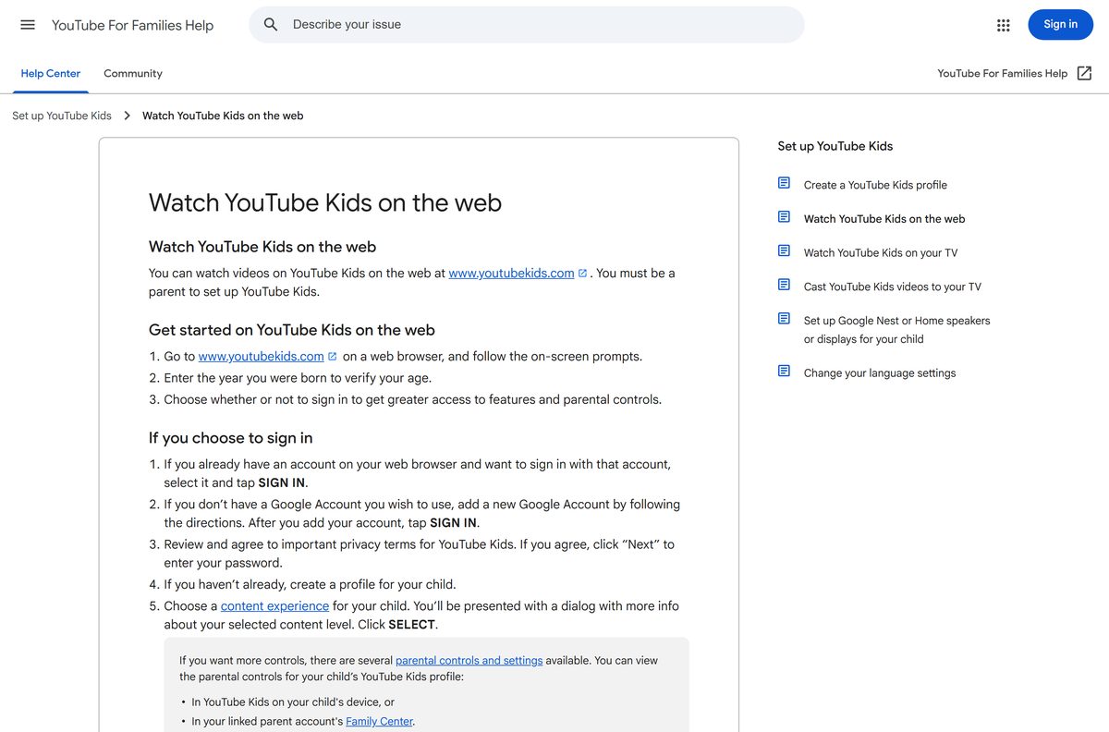Open Cast YouTube Kids videos to your TV article
This screenshot has height=732, width=1109.
point(893,287)
